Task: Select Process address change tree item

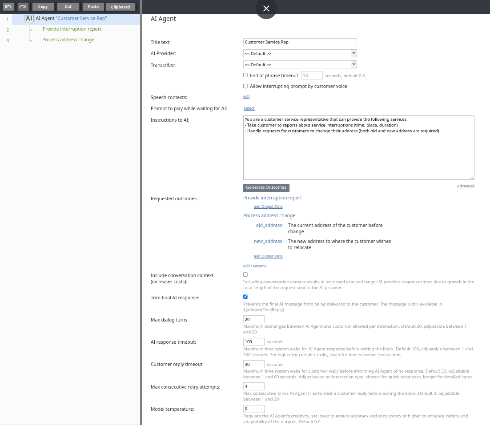Action: 68,40
